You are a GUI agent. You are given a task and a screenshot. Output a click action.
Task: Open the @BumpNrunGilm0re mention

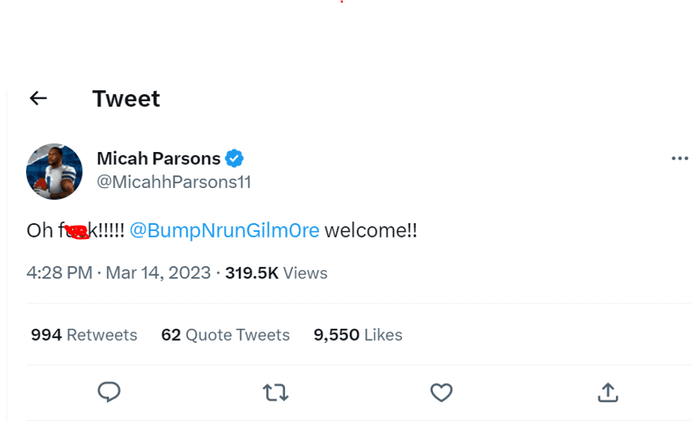click(x=224, y=230)
